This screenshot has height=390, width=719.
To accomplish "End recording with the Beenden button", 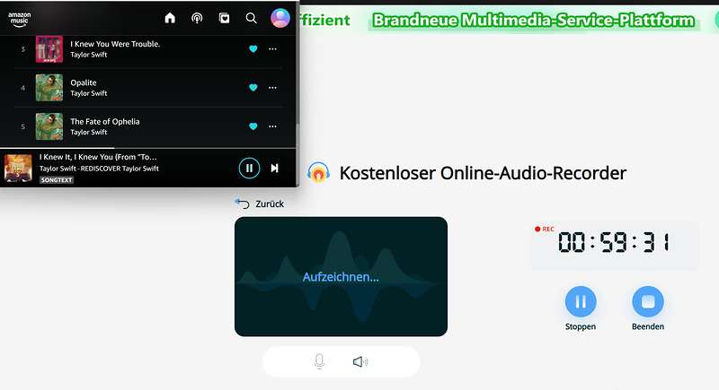I will tap(648, 302).
